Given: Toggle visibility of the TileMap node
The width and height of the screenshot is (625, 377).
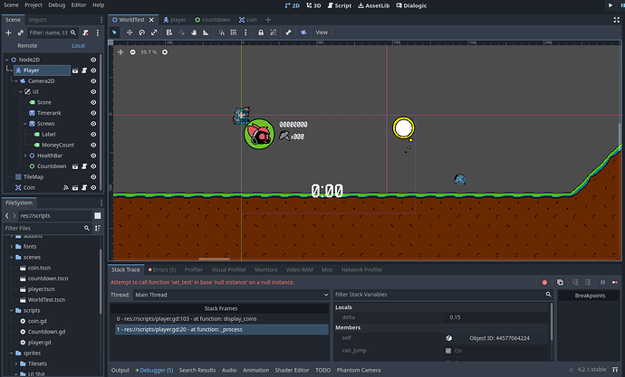Looking at the screenshot, I should (93, 177).
